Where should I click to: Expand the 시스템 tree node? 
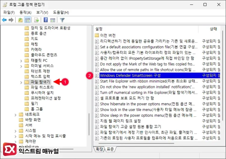click(16, 131)
